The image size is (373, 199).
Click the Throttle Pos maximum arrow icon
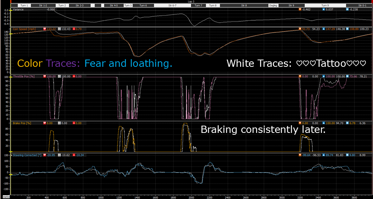[323, 76]
